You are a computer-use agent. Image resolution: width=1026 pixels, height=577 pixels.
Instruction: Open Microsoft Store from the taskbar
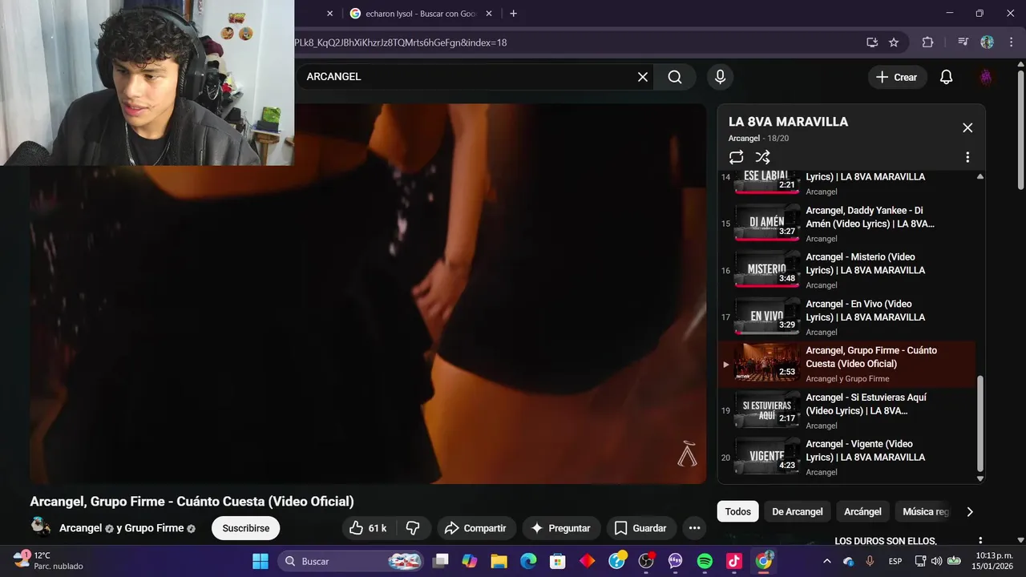[557, 561]
